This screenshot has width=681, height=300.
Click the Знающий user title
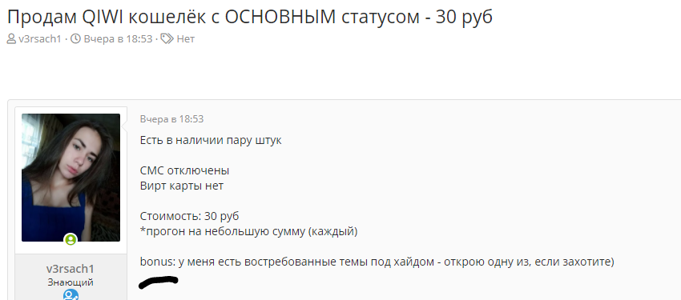click(71, 282)
